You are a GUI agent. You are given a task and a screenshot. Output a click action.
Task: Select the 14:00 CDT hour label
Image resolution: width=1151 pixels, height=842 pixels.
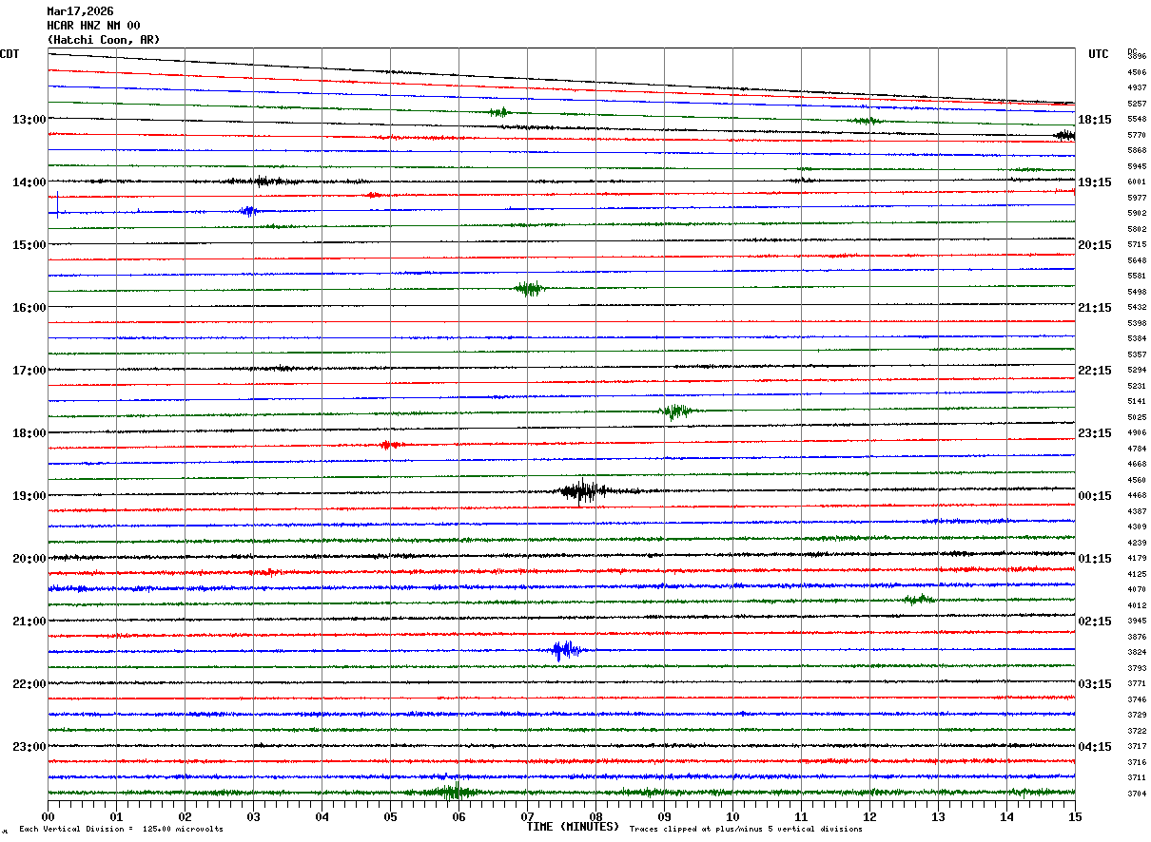[x=29, y=182]
